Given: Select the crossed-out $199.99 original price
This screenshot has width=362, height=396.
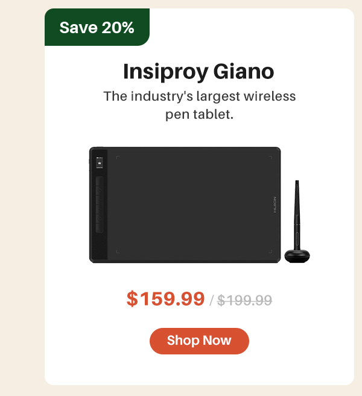Looking at the screenshot, I should click(x=245, y=300).
